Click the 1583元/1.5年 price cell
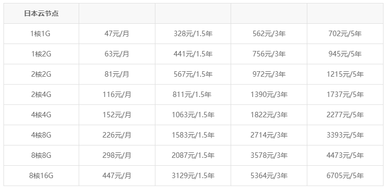 (x=193, y=135)
